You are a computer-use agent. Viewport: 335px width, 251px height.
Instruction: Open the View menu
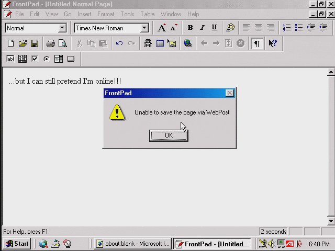pyautogui.click(x=51, y=14)
